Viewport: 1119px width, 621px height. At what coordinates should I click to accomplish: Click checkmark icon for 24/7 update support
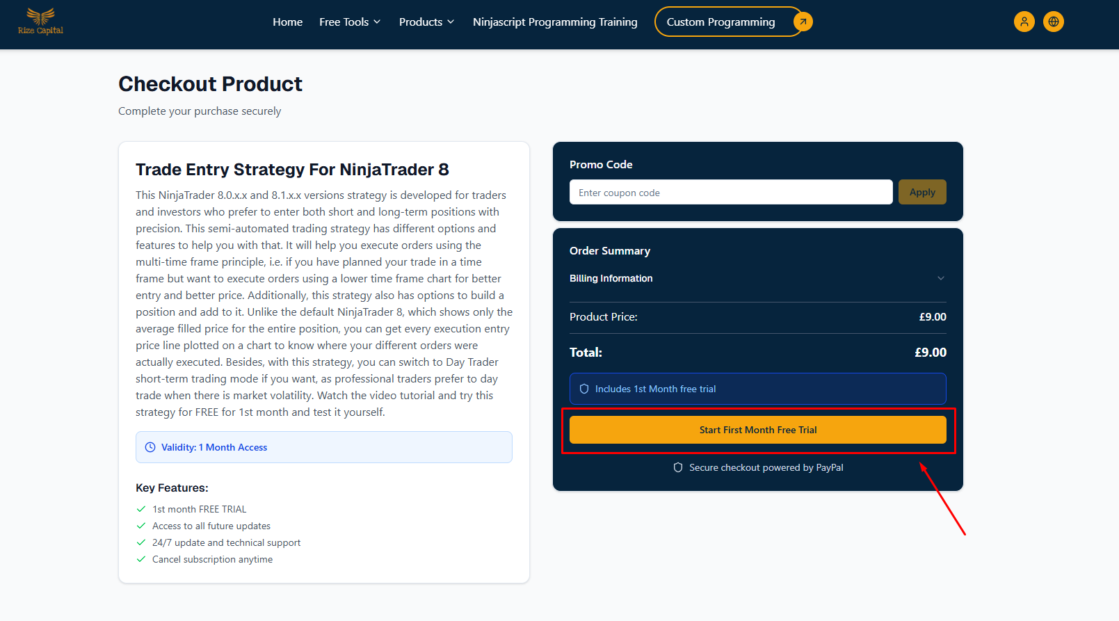[141, 542]
